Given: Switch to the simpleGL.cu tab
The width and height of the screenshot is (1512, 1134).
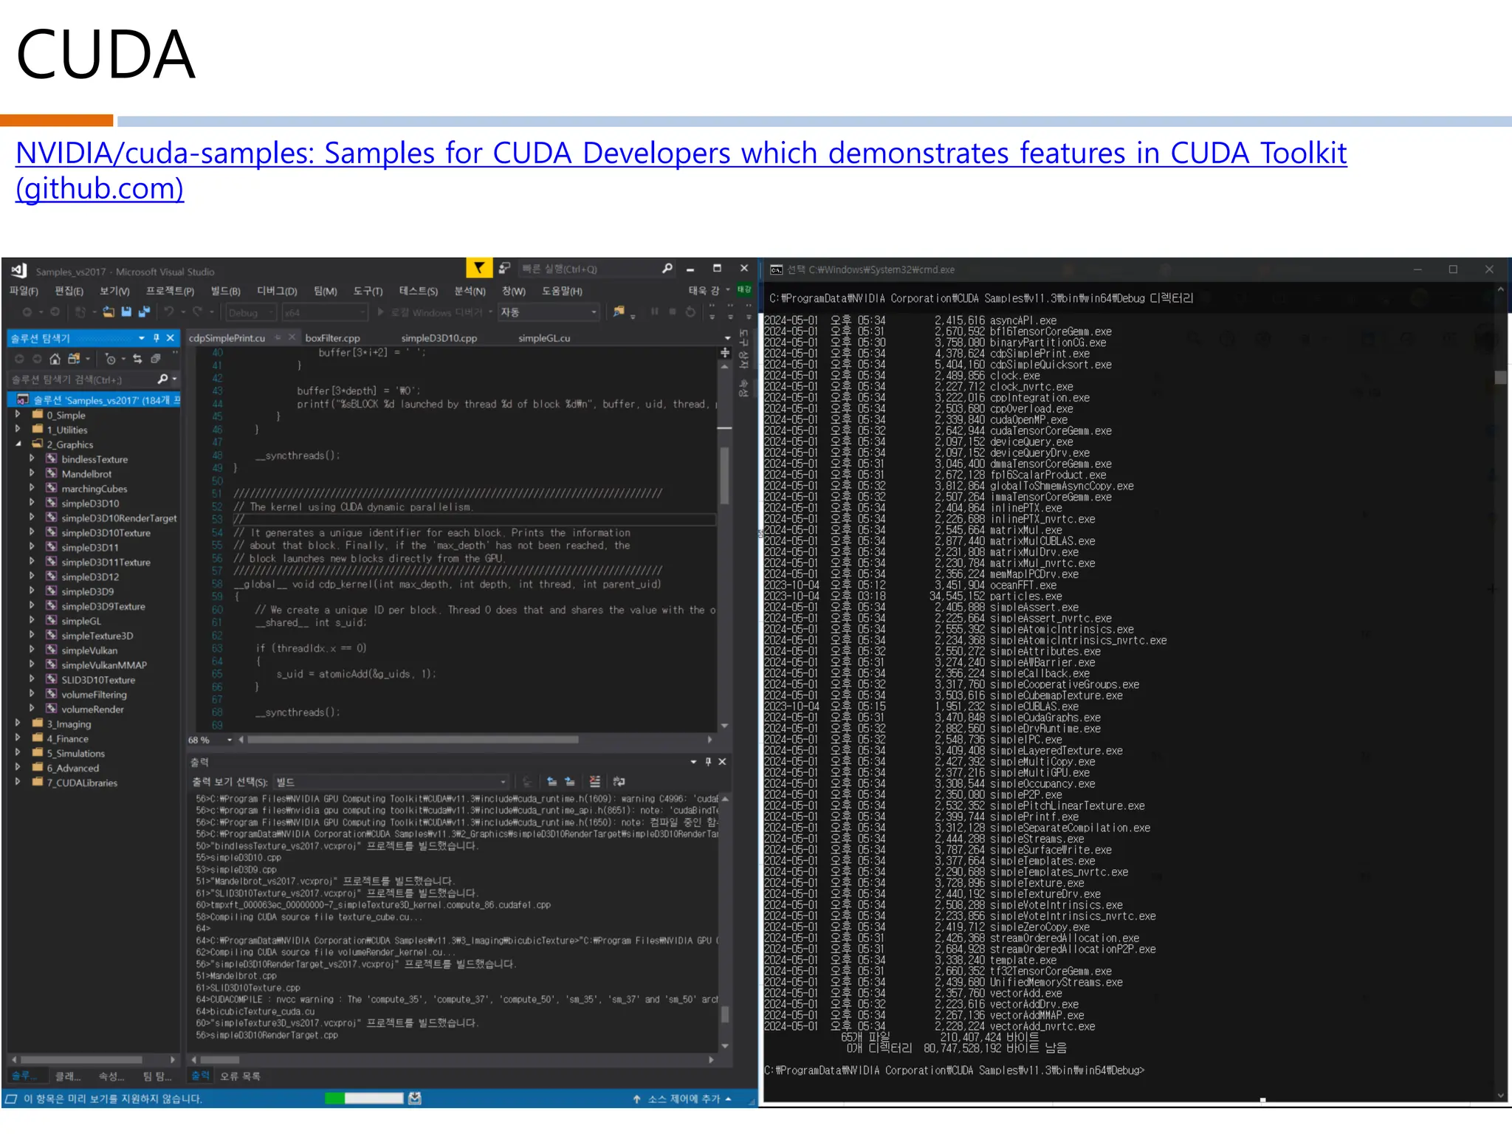Looking at the screenshot, I should point(543,338).
